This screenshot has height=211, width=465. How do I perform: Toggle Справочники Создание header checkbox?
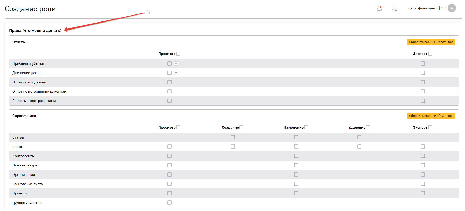241,127
